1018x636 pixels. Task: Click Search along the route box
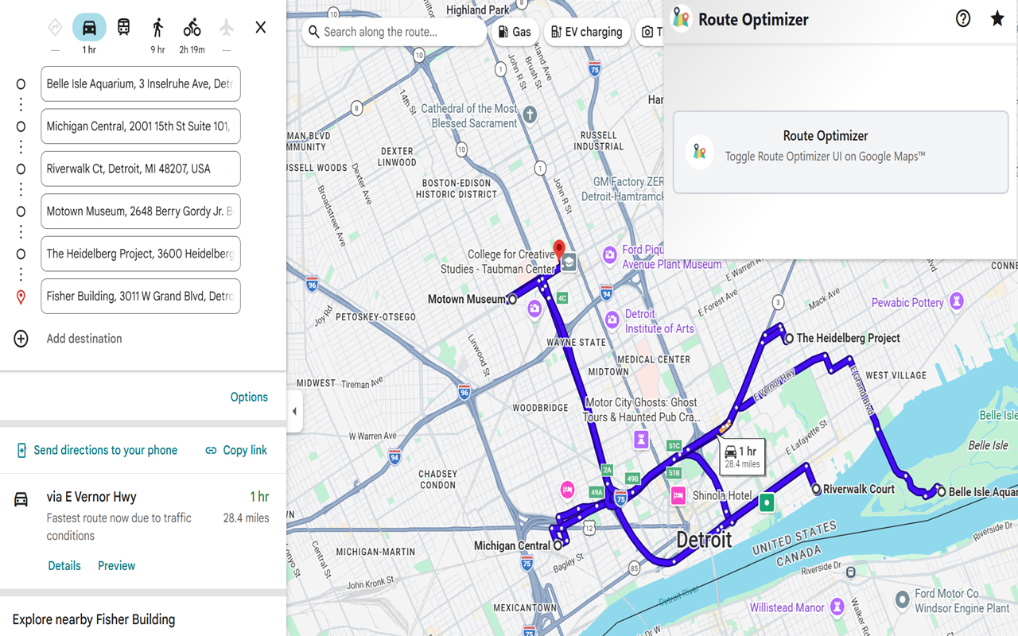click(394, 32)
